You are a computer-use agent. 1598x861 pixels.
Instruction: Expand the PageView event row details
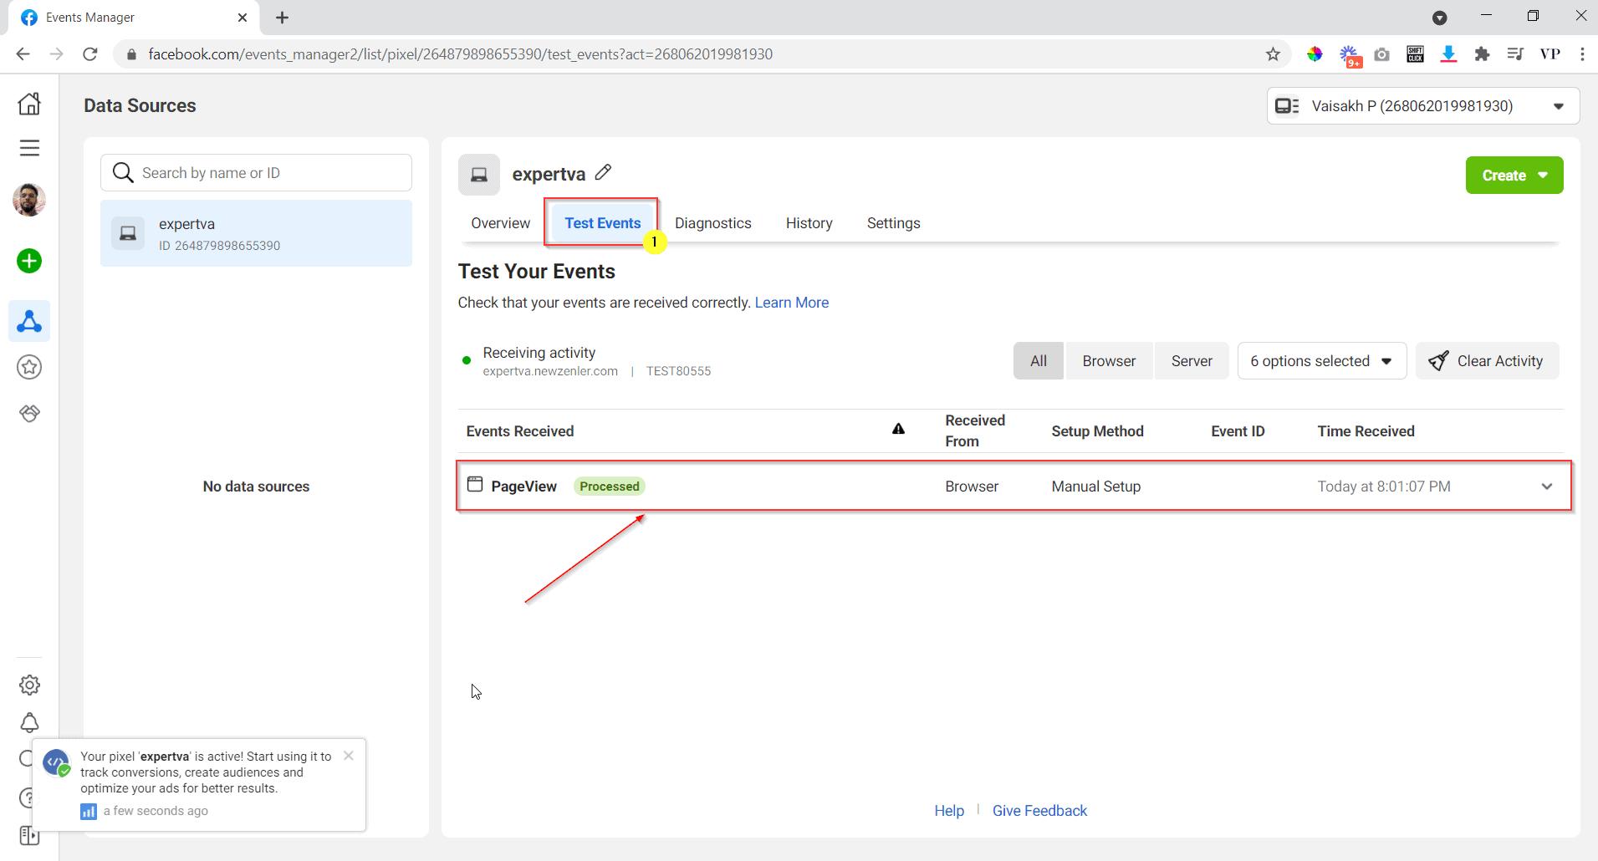coord(1547,486)
